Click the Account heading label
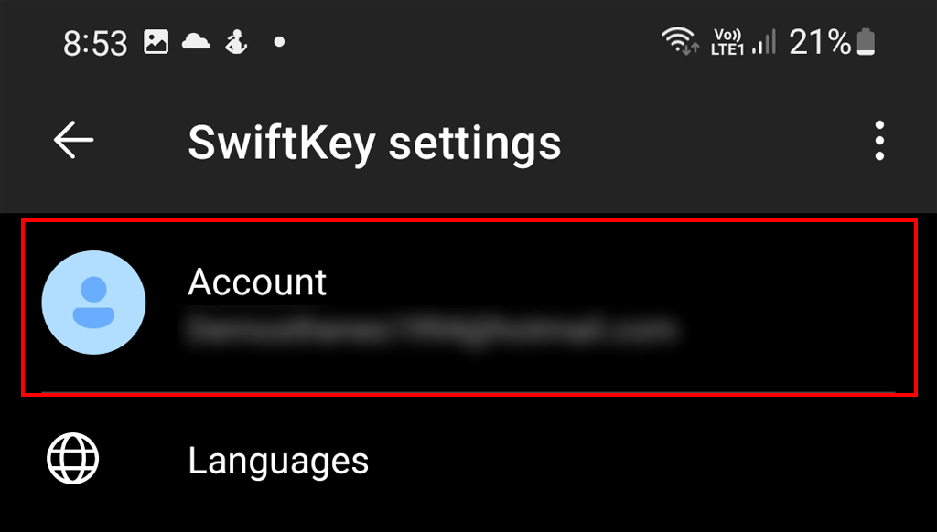 pos(257,282)
